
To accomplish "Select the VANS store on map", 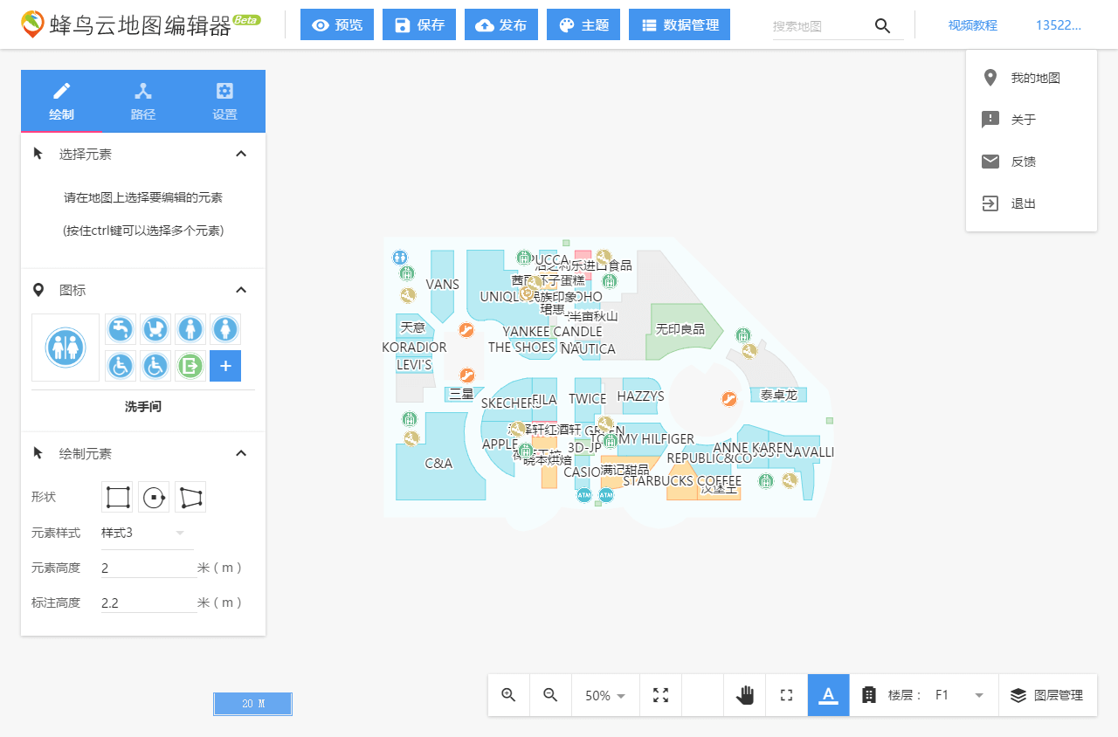I will (x=443, y=285).
